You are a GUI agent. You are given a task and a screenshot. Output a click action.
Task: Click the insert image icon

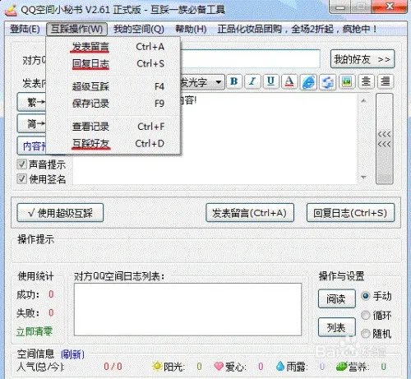click(x=347, y=81)
